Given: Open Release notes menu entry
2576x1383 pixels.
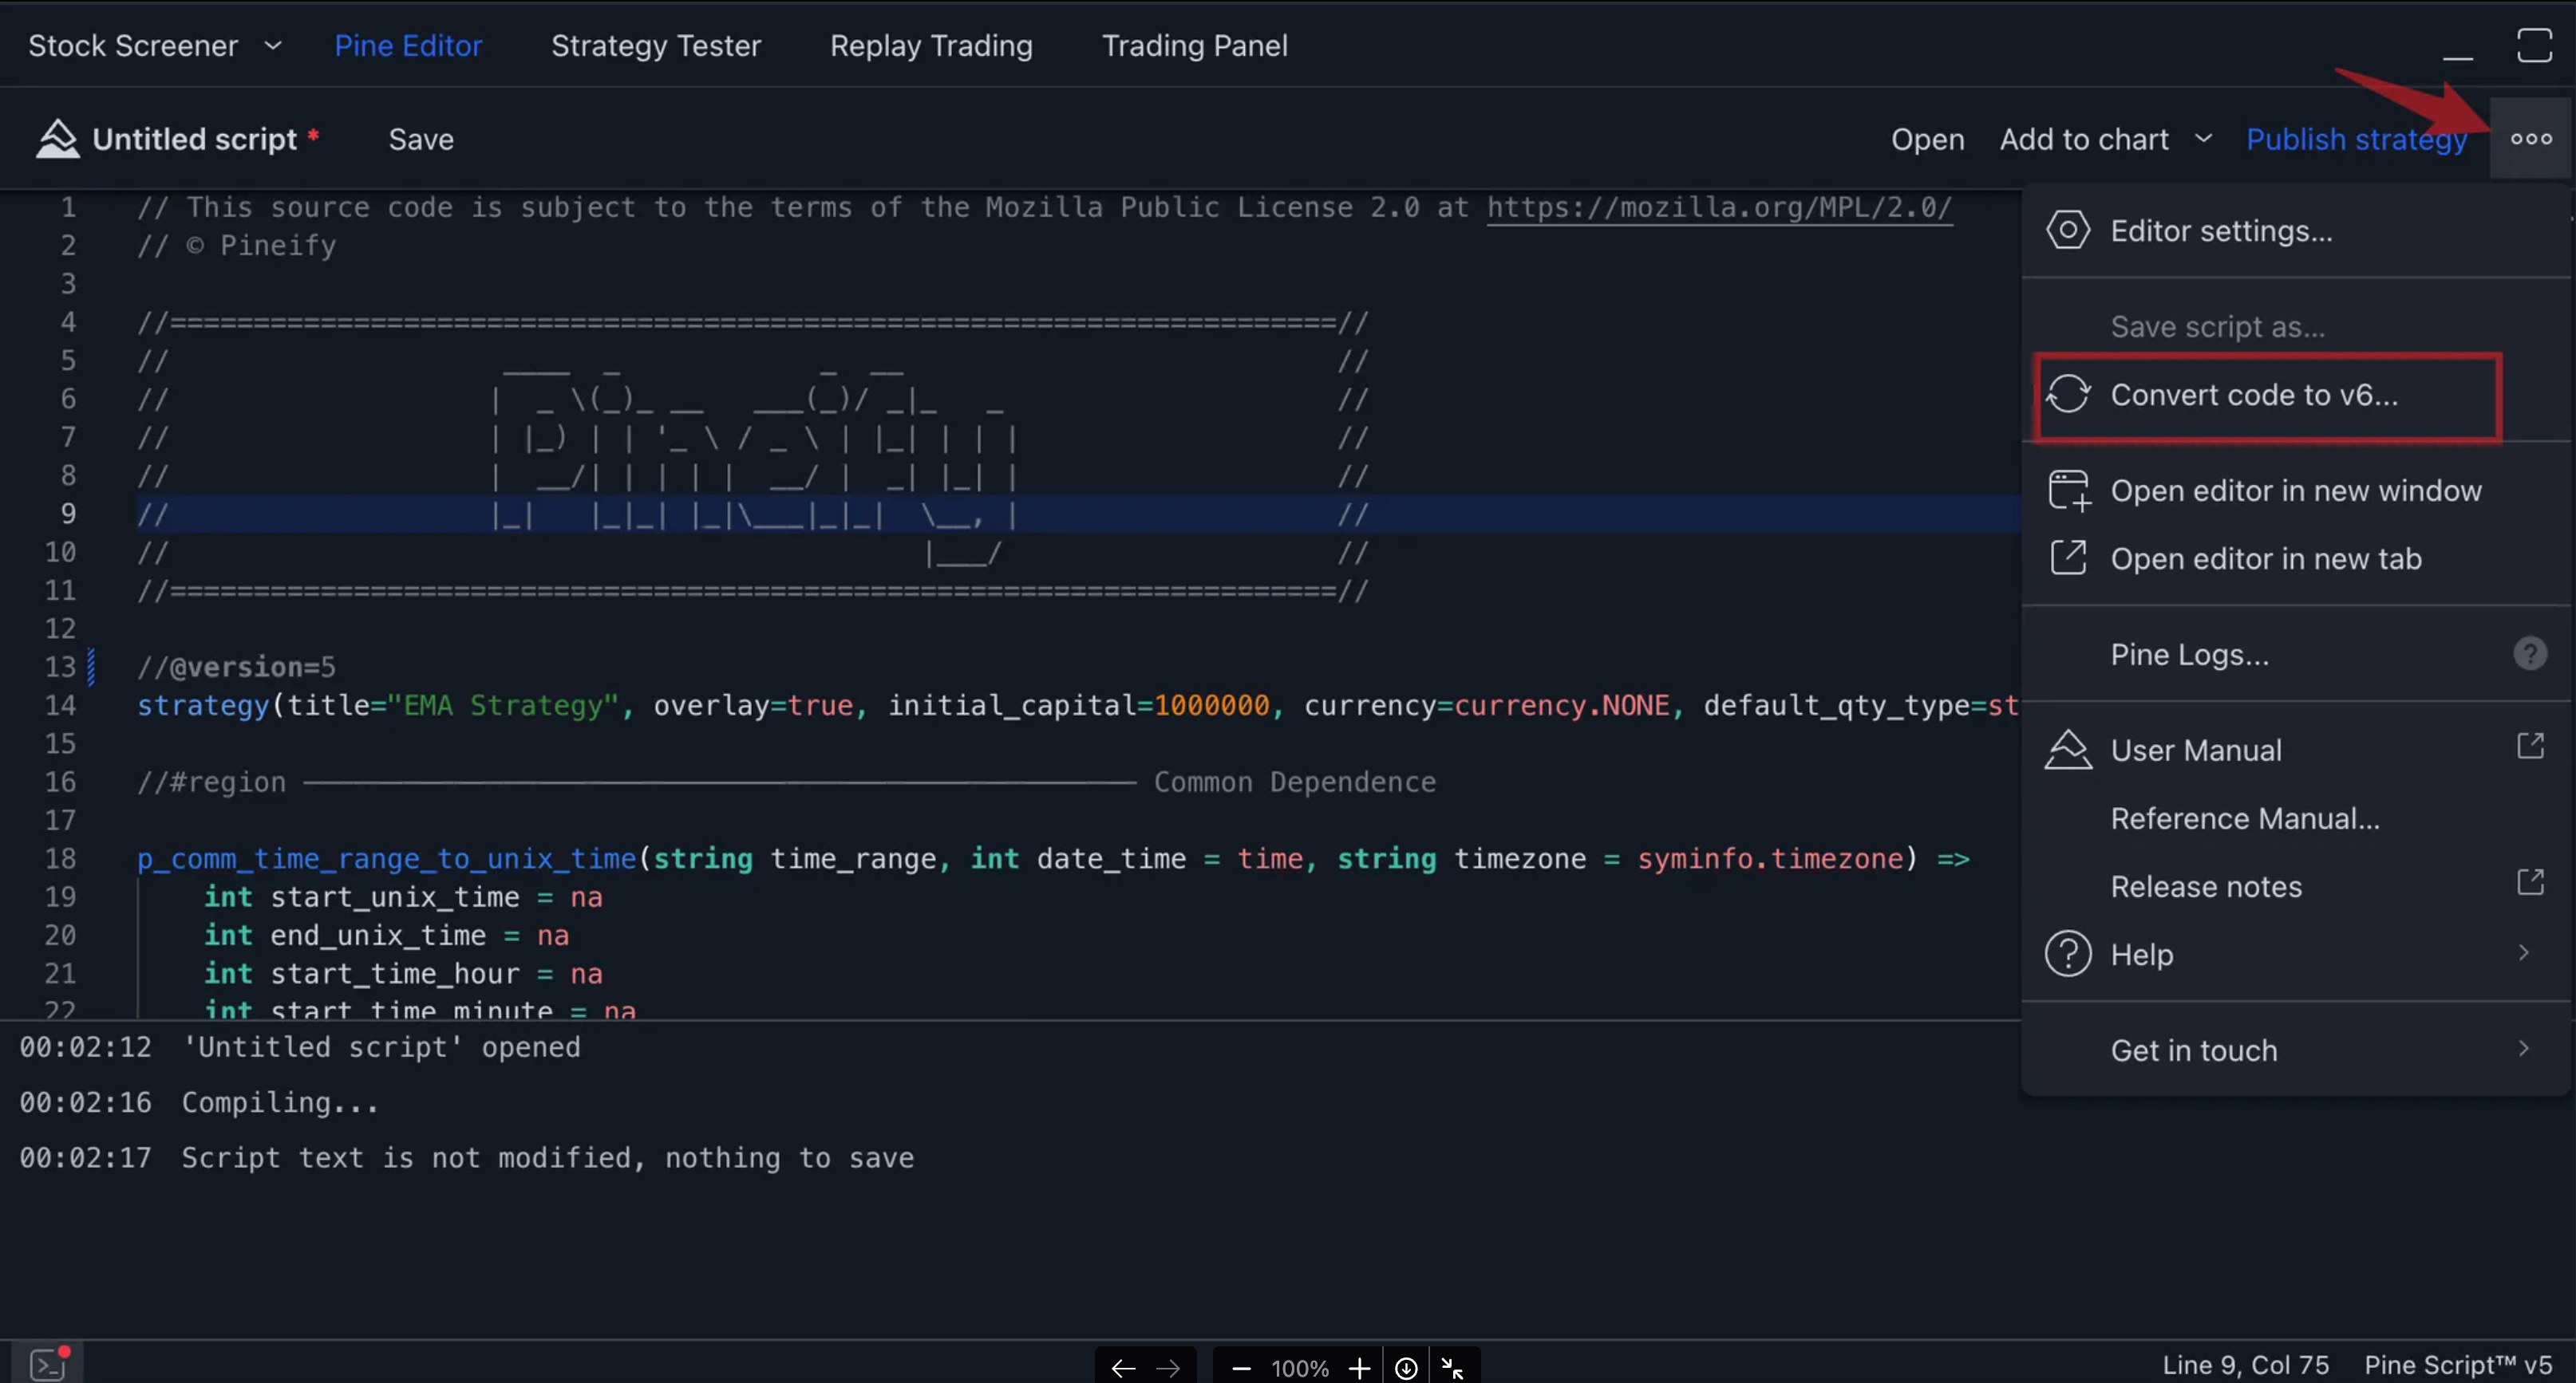Looking at the screenshot, I should coord(2296,886).
